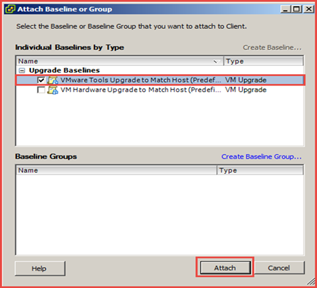Click the resize grip at dialog corner
This screenshot has height=288, width=317.
tap(311, 281)
